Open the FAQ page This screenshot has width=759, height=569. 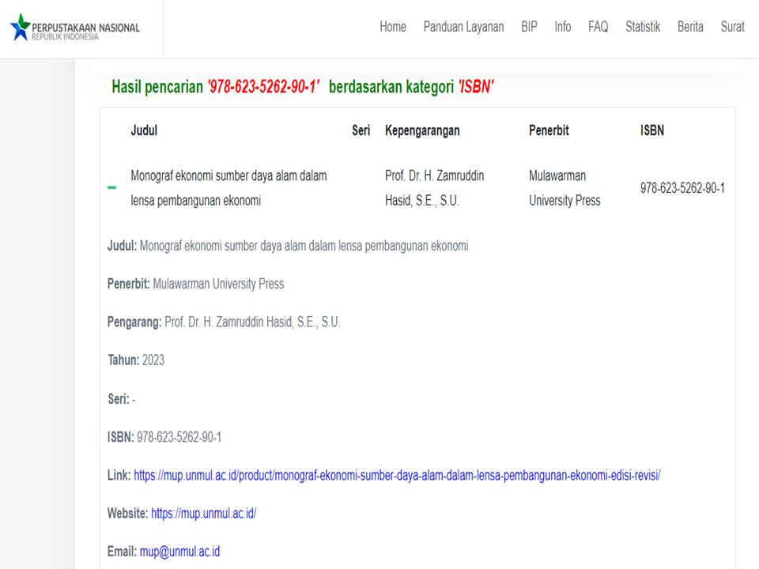pyautogui.click(x=598, y=27)
